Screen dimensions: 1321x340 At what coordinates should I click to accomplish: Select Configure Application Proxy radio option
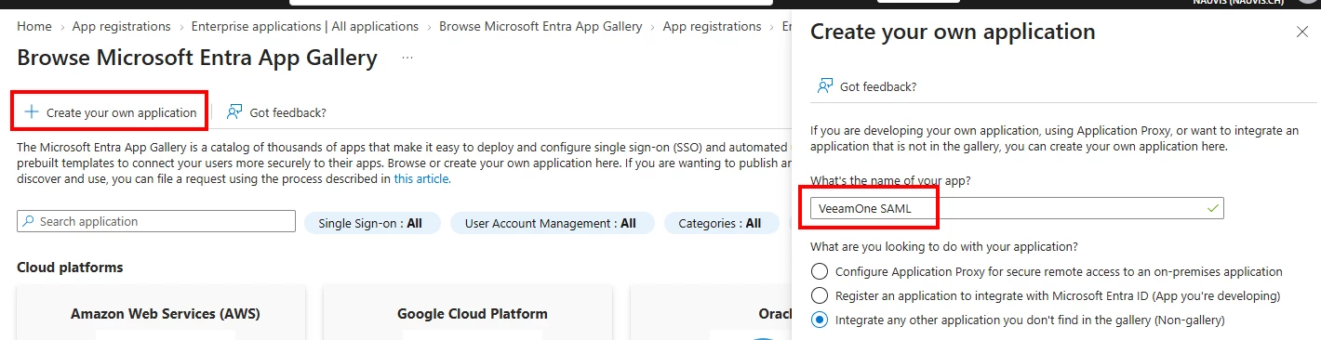(820, 272)
